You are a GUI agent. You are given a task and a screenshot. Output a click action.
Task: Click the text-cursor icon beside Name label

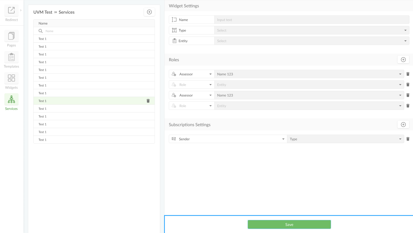coord(174,20)
